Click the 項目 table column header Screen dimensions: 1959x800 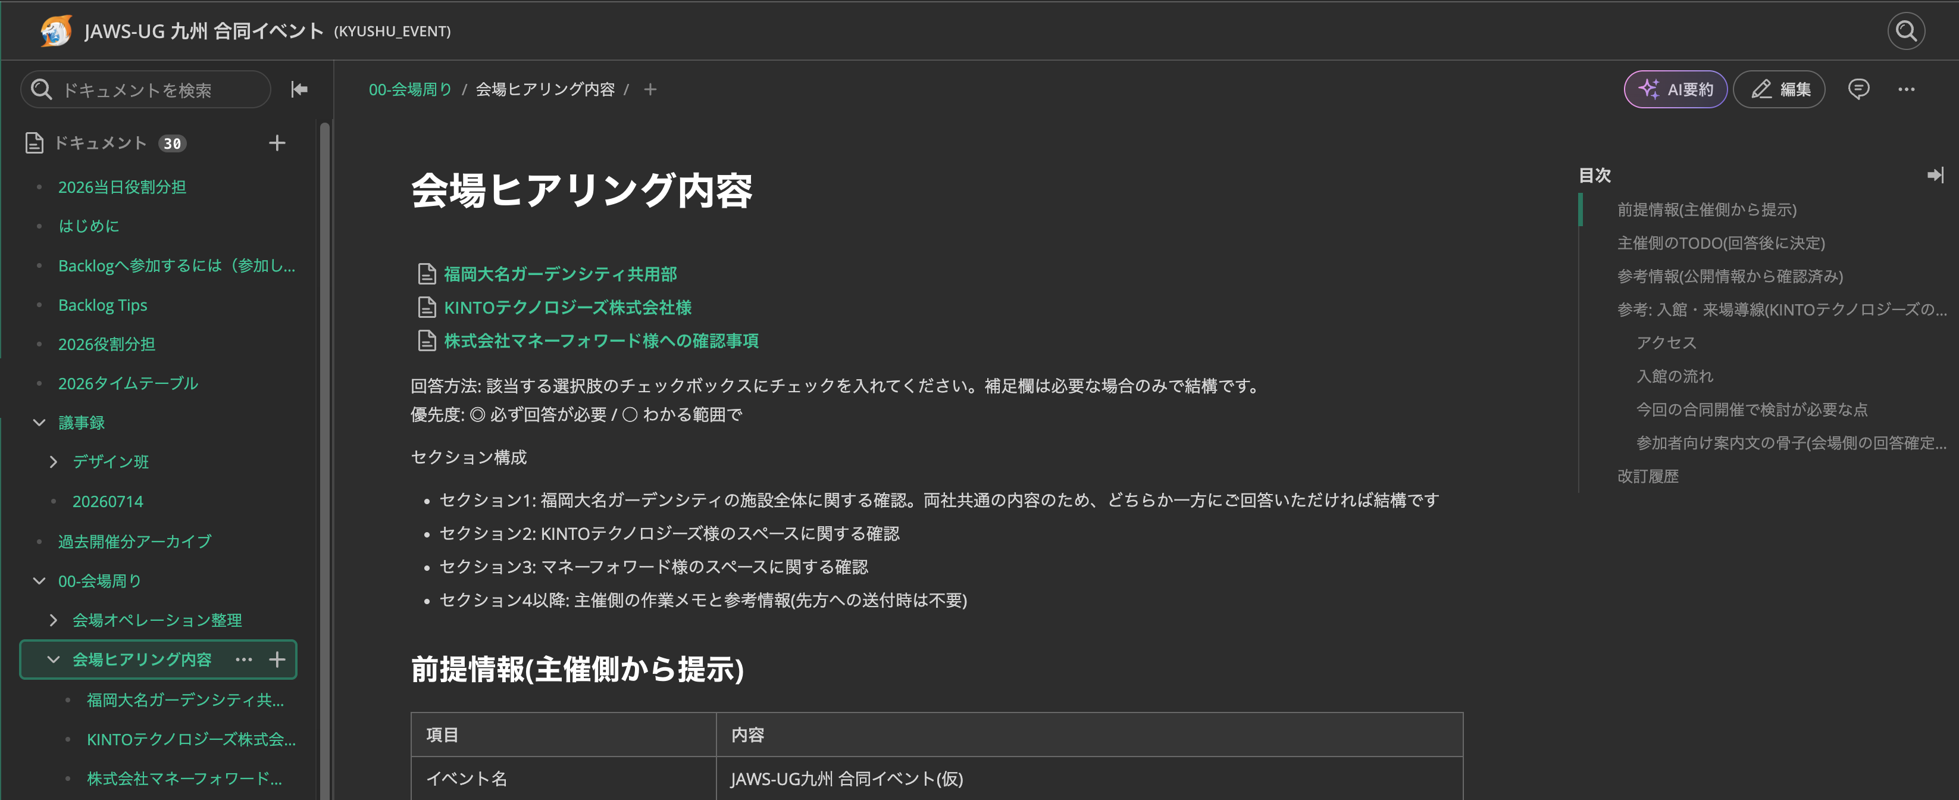[x=564, y=735]
